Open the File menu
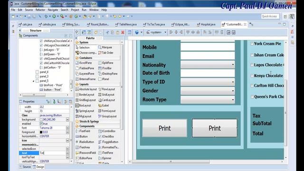304x171 pixels. [13, 10]
